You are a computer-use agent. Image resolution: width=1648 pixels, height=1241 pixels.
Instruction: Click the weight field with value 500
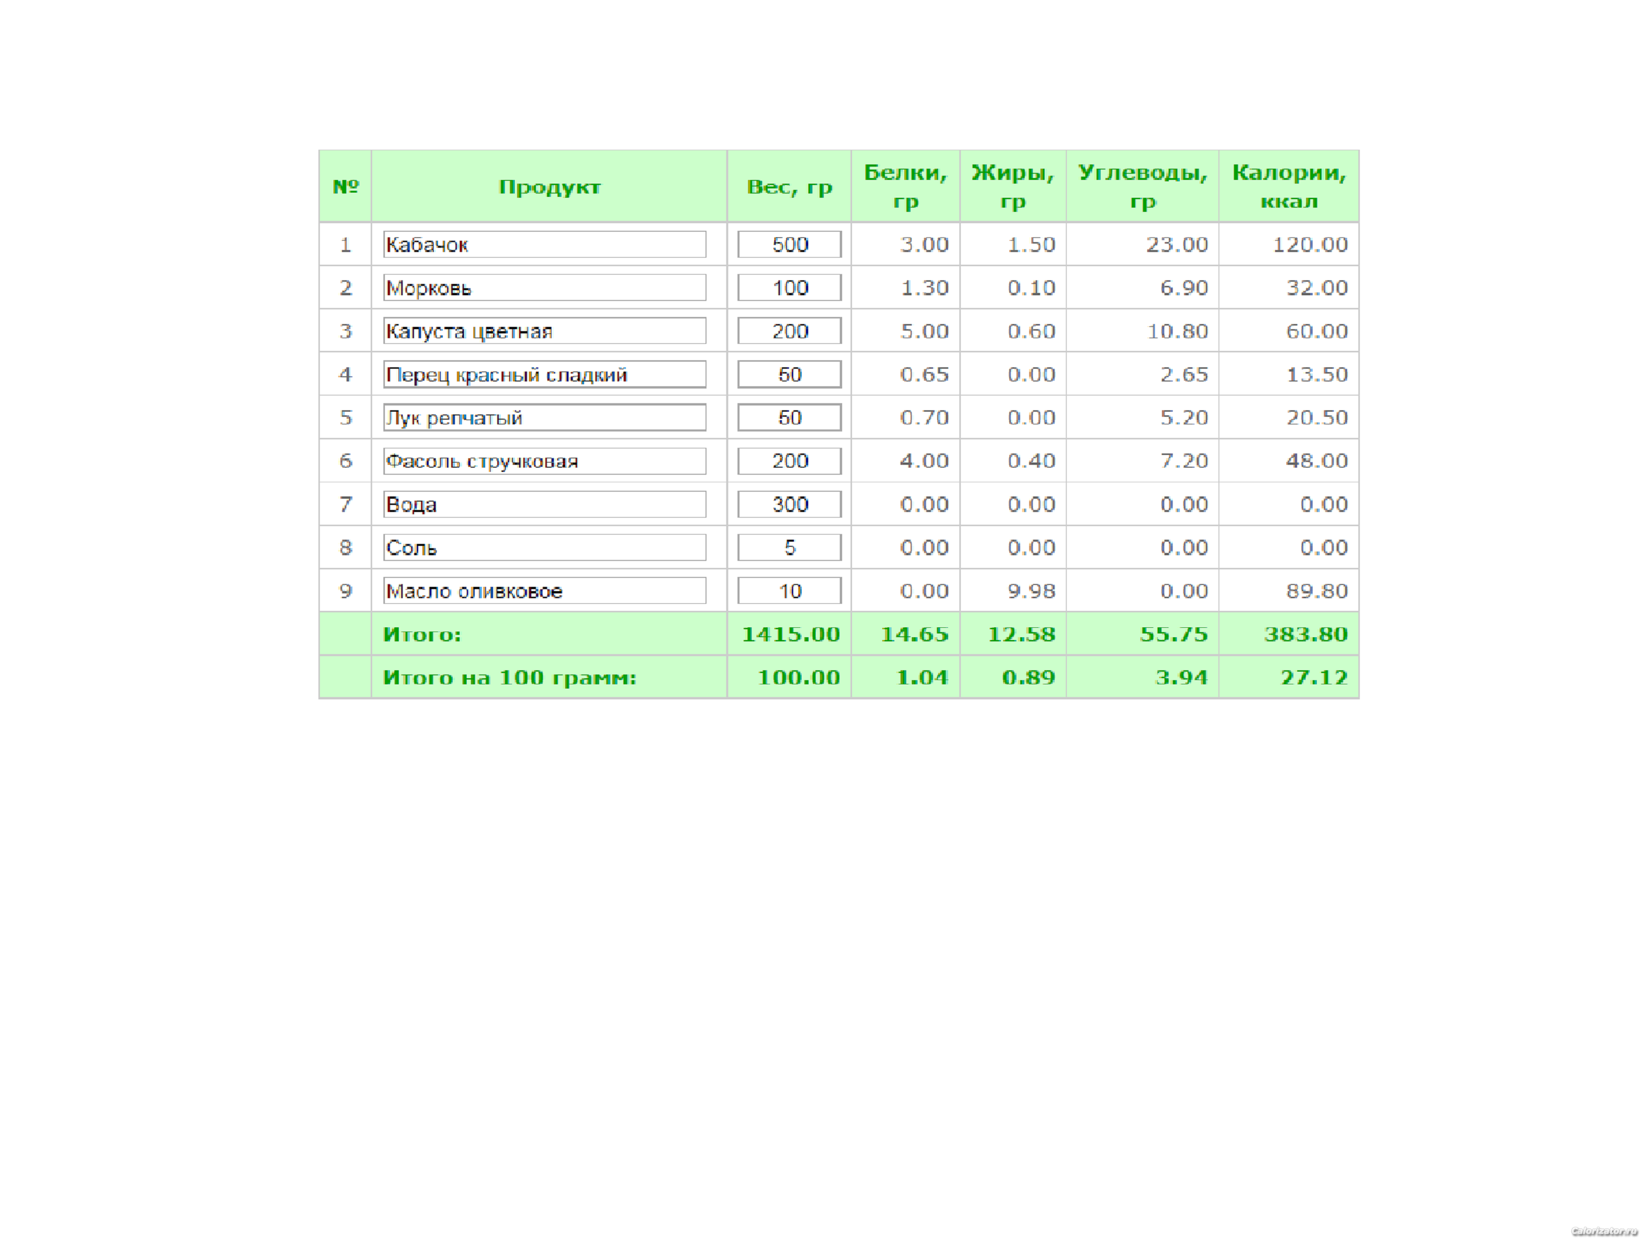pyautogui.click(x=790, y=244)
